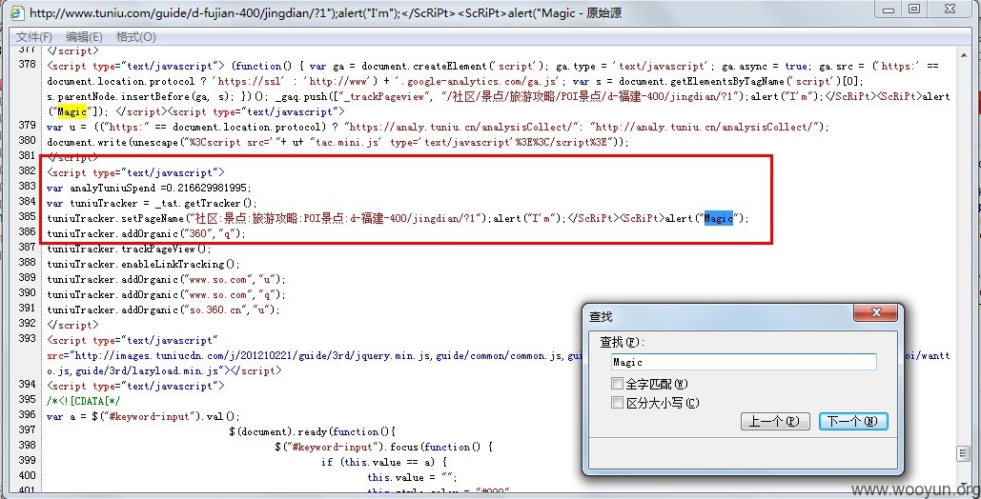981x499 pixels.
Task: Click 'tuniuTracker.enableLinkTracking();' line
Action: coord(144,264)
